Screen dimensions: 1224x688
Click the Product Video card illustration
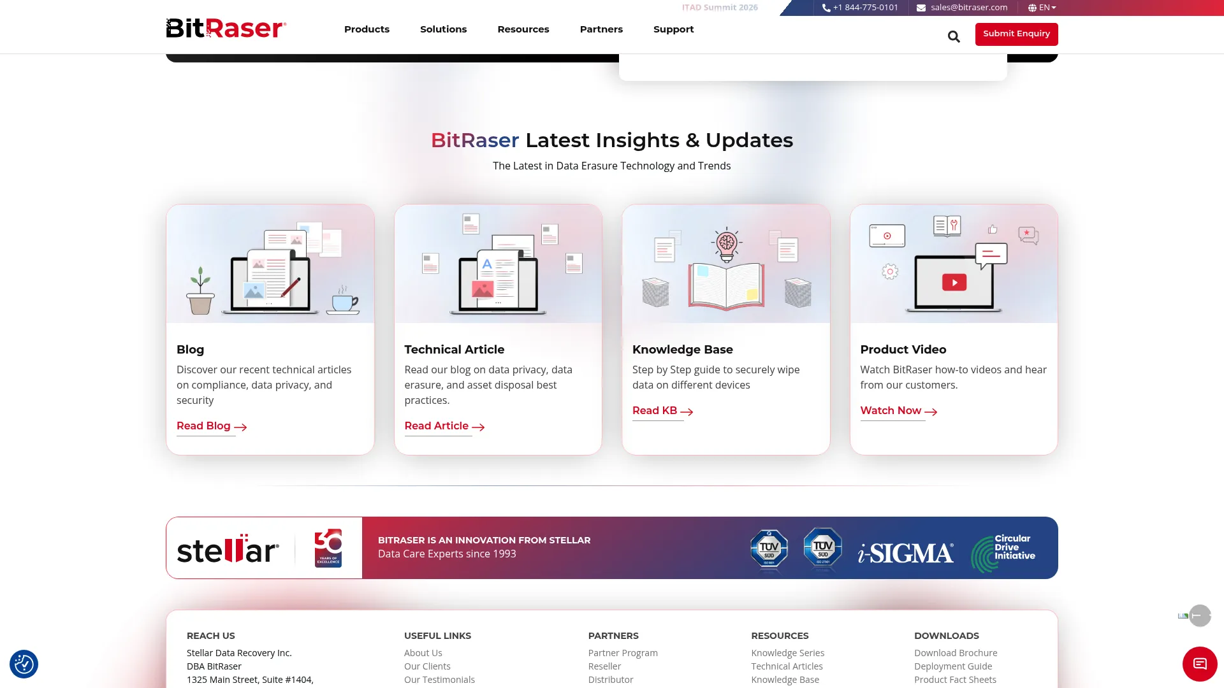(954, 264)
